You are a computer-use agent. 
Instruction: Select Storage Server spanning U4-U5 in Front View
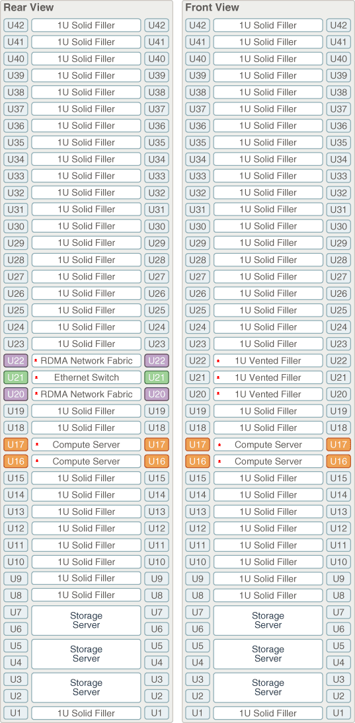pyautogui.click(x=268, y=654)
